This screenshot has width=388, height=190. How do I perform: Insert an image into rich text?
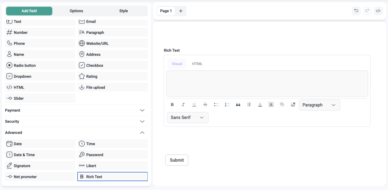pos(293,105)
